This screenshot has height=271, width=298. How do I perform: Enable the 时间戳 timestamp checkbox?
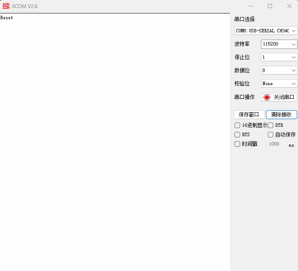237,144
